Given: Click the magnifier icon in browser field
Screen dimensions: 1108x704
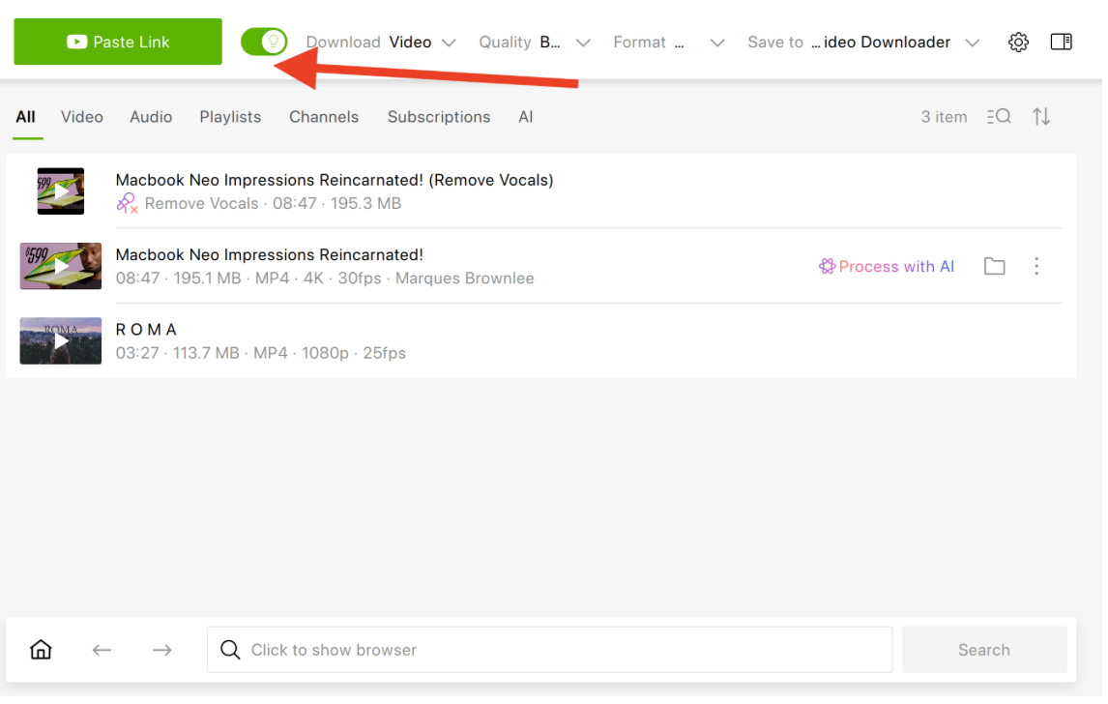Looking at the screenshot, I should (x=230, y=650).
